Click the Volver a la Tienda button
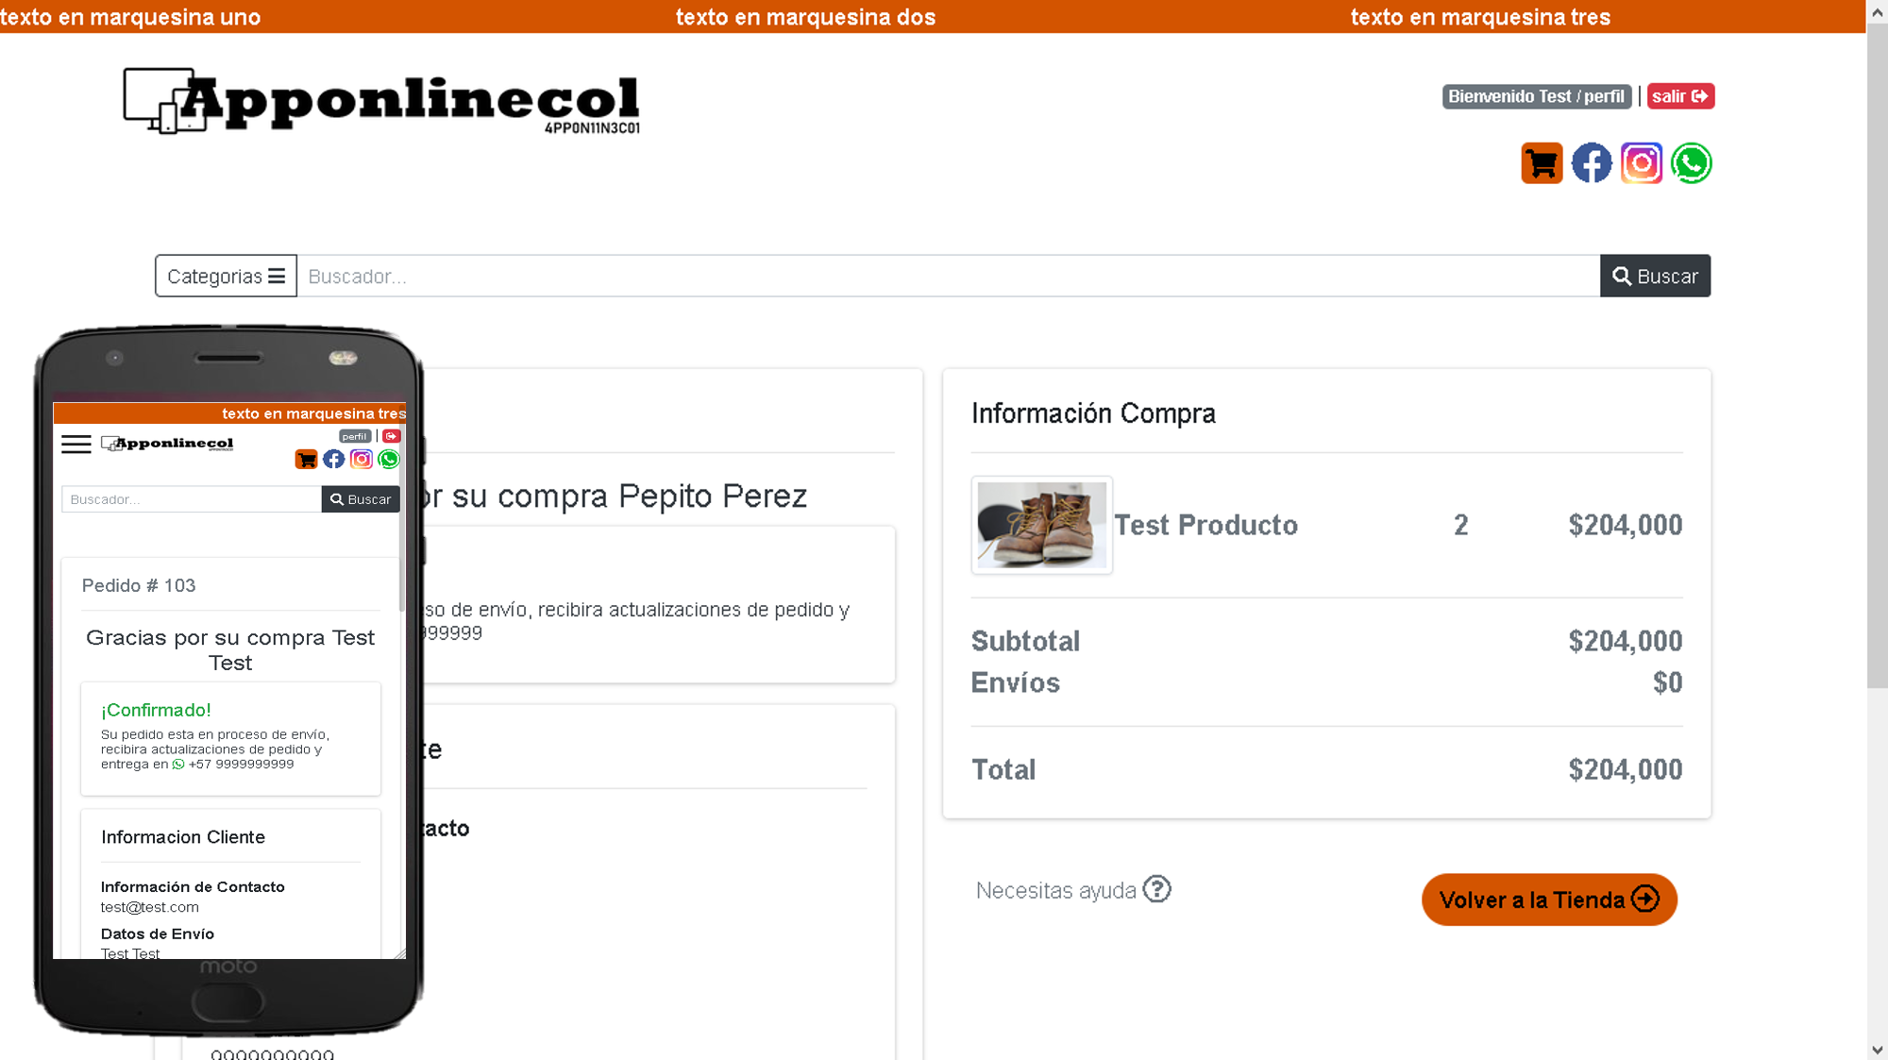Image resolution: width=1888 pixels, height=1060 pixels. click(x=1549, y=900)
